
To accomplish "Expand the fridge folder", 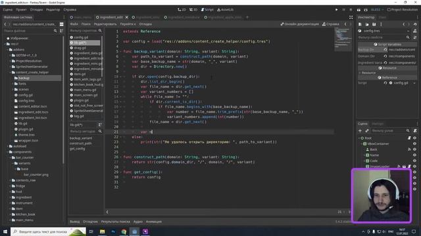I will click(11, 186).
